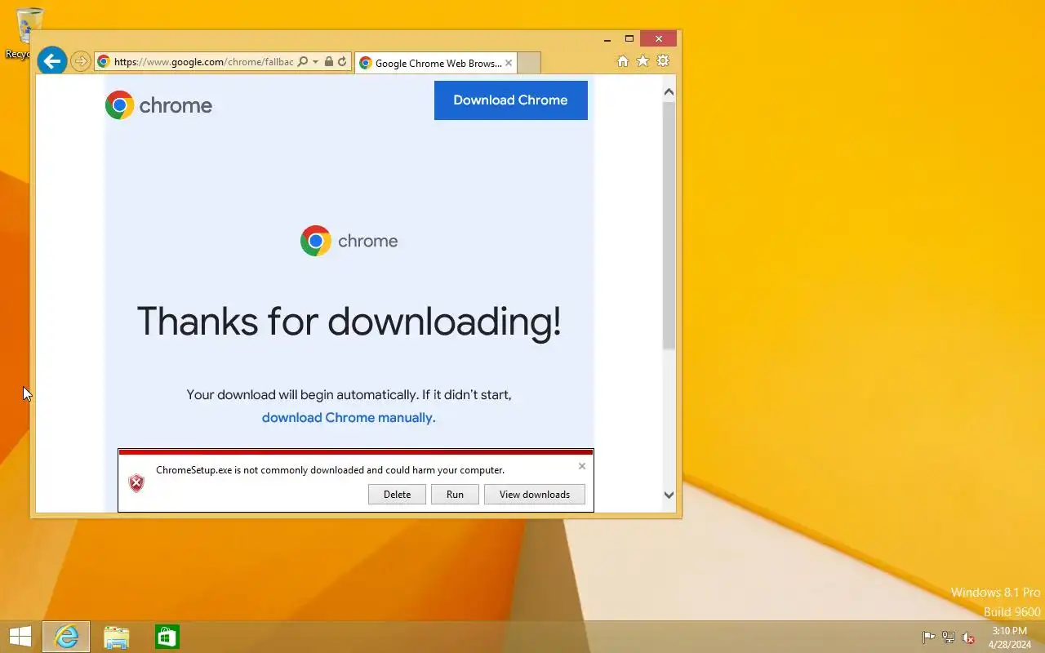The height and width of the screenshot is (653, 1045).
Task: Close the Google Chrome Web Browser tab
Action: pos(509,63)
